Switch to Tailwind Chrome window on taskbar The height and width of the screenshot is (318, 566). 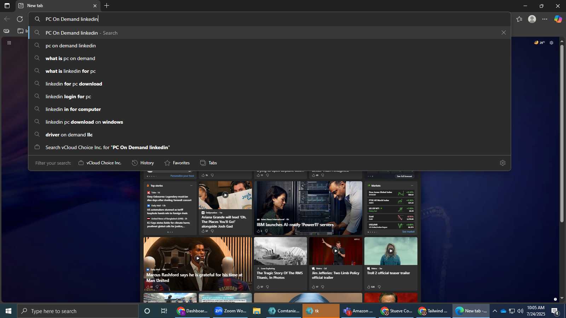click(x=433, y=311)
